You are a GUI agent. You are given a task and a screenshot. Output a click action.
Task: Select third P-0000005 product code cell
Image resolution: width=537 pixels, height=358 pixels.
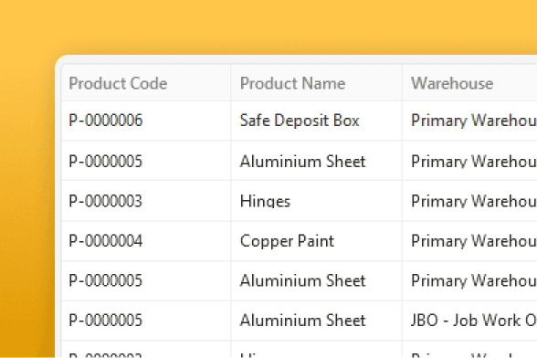146,321
